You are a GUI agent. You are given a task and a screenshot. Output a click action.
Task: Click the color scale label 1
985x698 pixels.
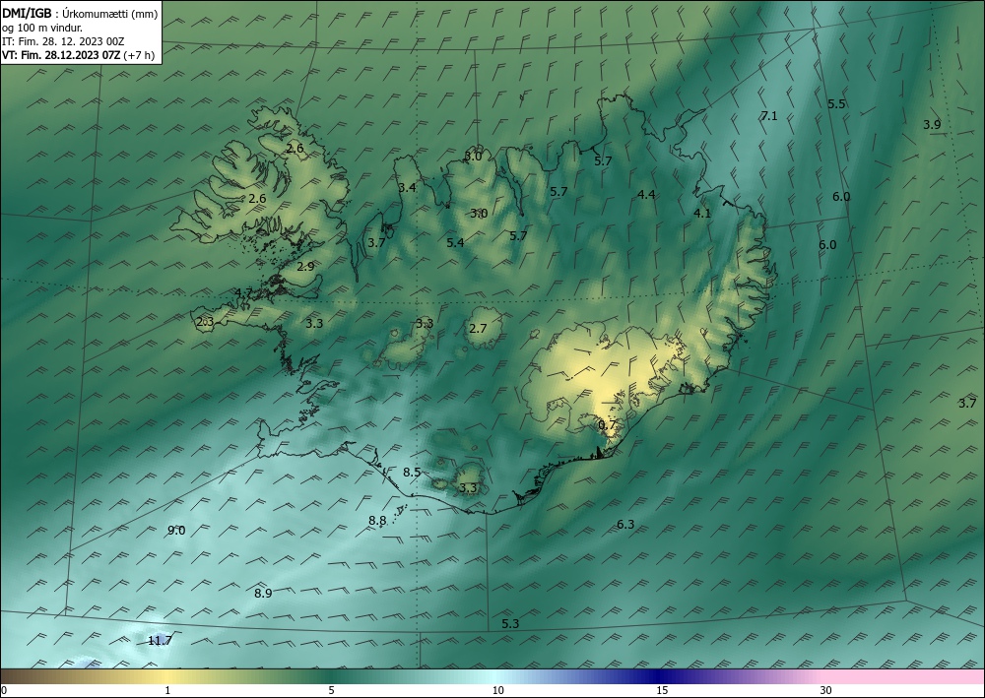point(167,691)
